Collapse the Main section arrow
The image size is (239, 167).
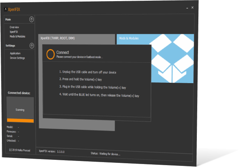pos(32,19)
